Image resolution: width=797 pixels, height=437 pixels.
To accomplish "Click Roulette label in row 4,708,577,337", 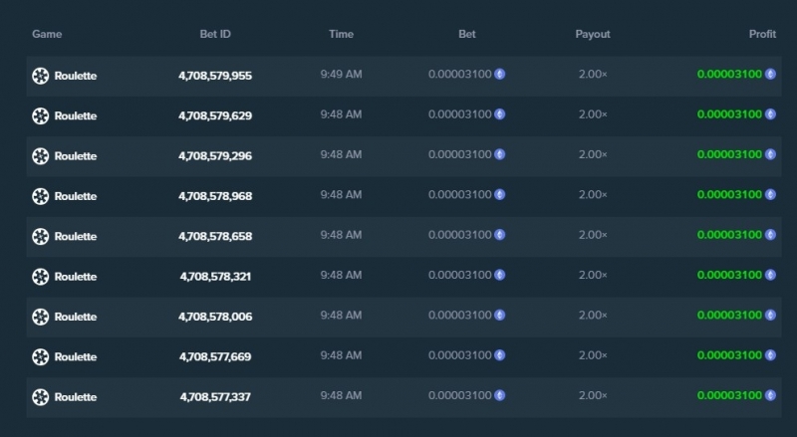I will [x=76, y=397].
